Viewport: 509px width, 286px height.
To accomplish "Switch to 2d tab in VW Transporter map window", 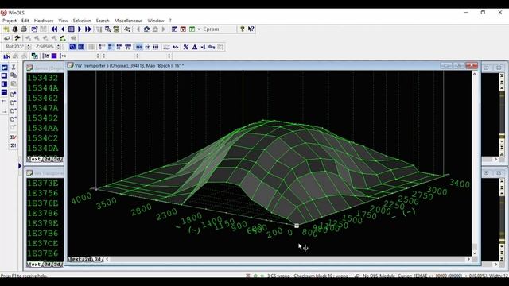I will [88, 259].
